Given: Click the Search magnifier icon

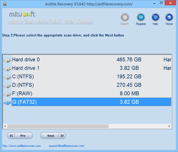Looking at the screenshot, I should pyautogui.click(x=125, y=17).
